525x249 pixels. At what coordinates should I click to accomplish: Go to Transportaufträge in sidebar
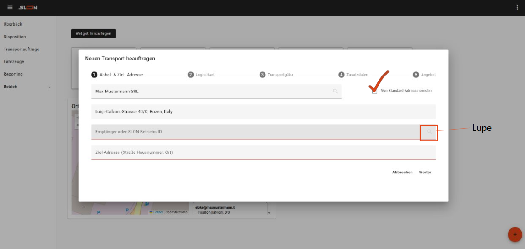click(21, 49)
